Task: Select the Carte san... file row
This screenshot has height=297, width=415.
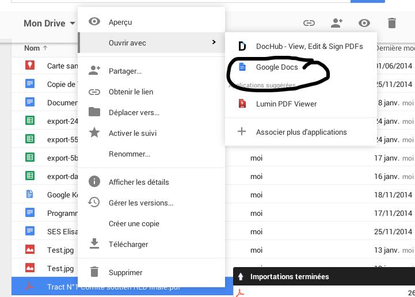Action: (x=45, y=66)
